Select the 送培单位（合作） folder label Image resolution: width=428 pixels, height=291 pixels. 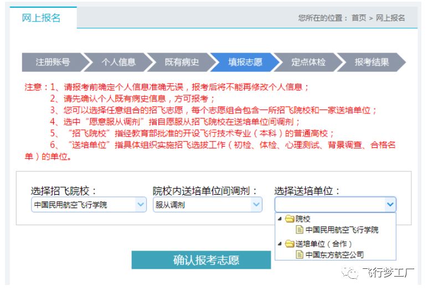[324, 243]
